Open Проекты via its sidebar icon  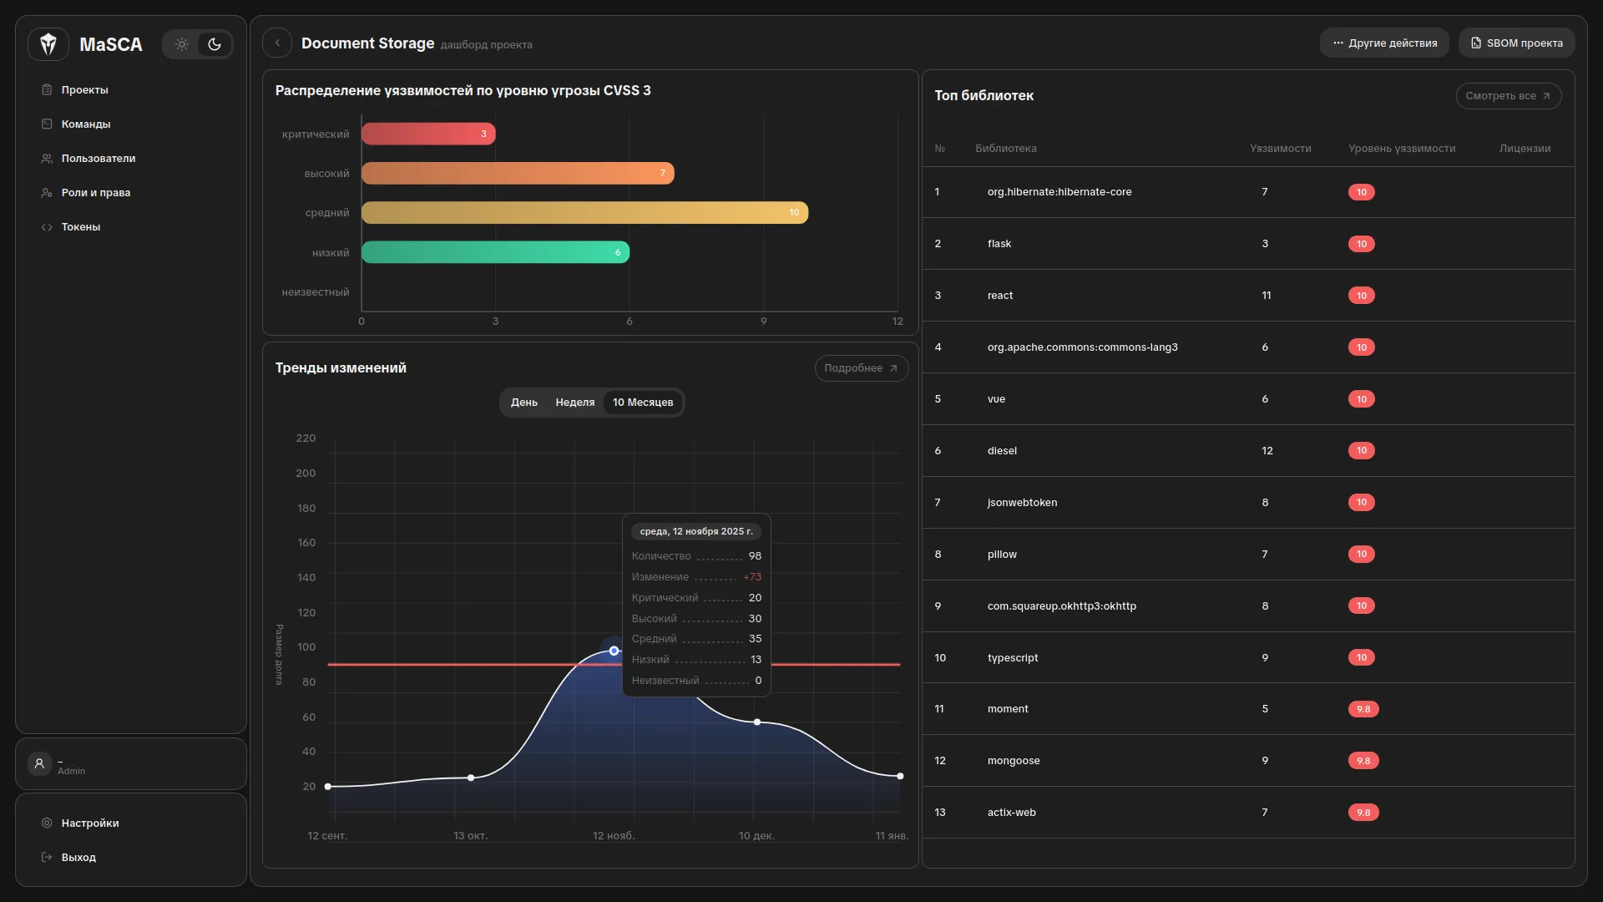[47, 90]
